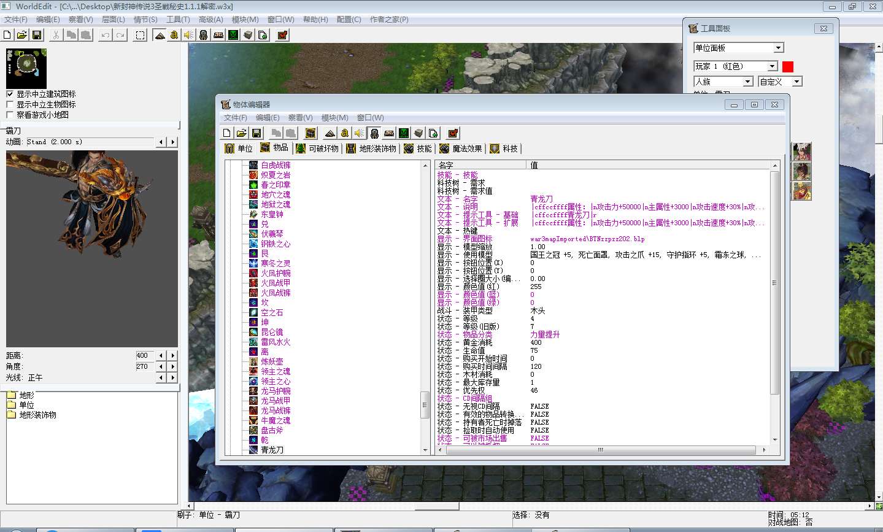
Task: Save the map using main toolbar
Action: click(x=37, y=35)
